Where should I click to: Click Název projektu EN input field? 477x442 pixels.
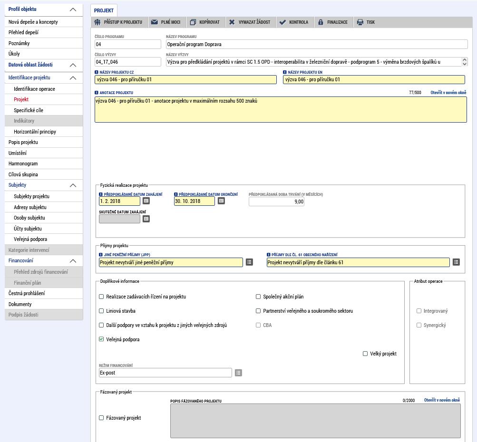[374, 80]
